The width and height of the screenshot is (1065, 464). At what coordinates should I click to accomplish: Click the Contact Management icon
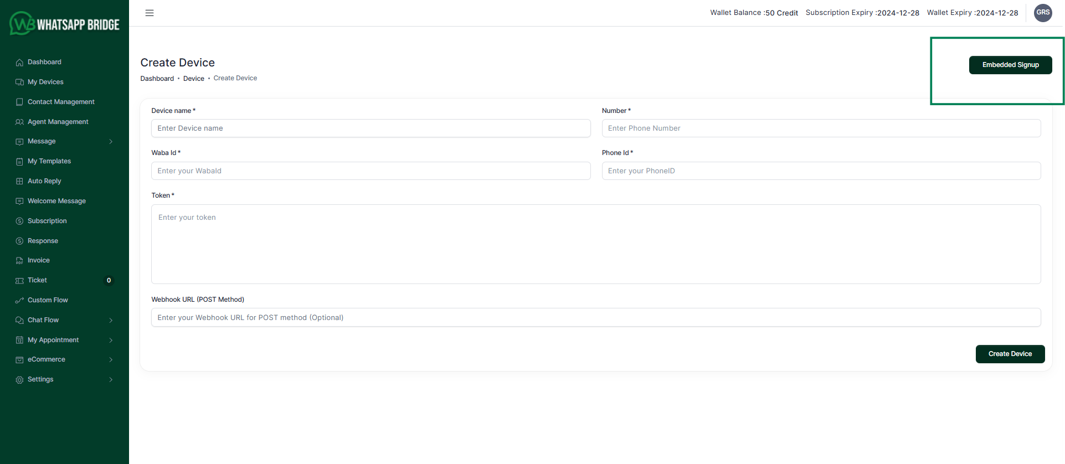click(19, 102)
